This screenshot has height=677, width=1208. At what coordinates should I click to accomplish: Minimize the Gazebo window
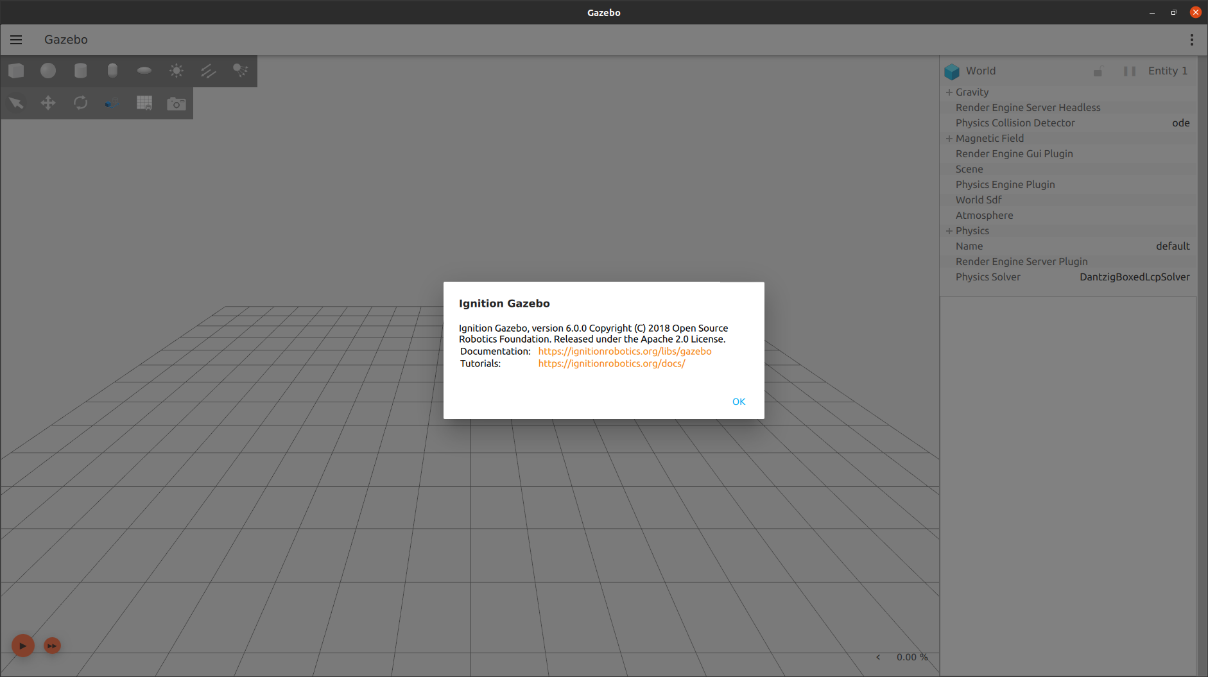point(1152,13)
